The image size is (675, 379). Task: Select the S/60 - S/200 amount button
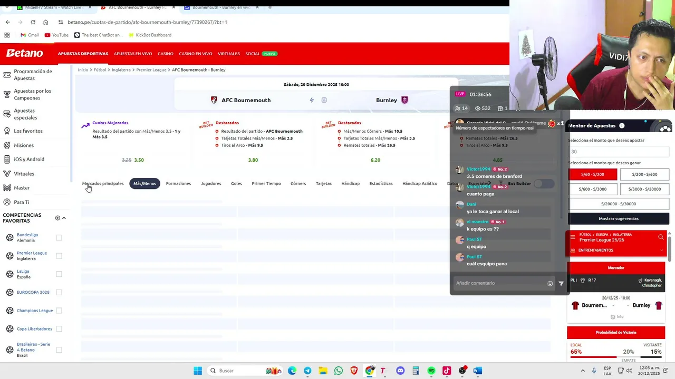[592, 174]
